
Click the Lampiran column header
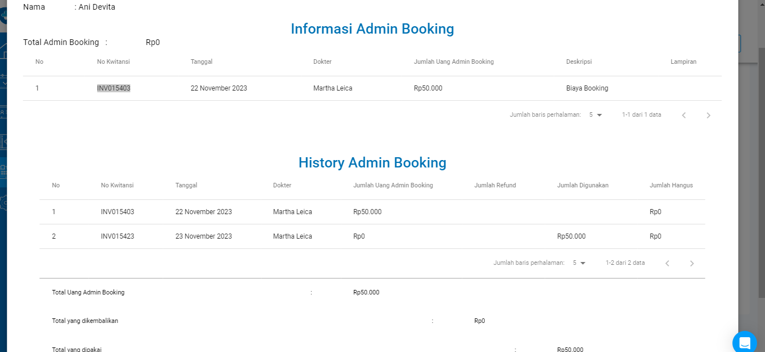click(683, 62)
